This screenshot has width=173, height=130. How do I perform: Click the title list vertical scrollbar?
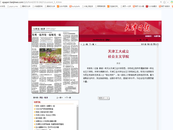pyautogui.click(x=77, y=118)
